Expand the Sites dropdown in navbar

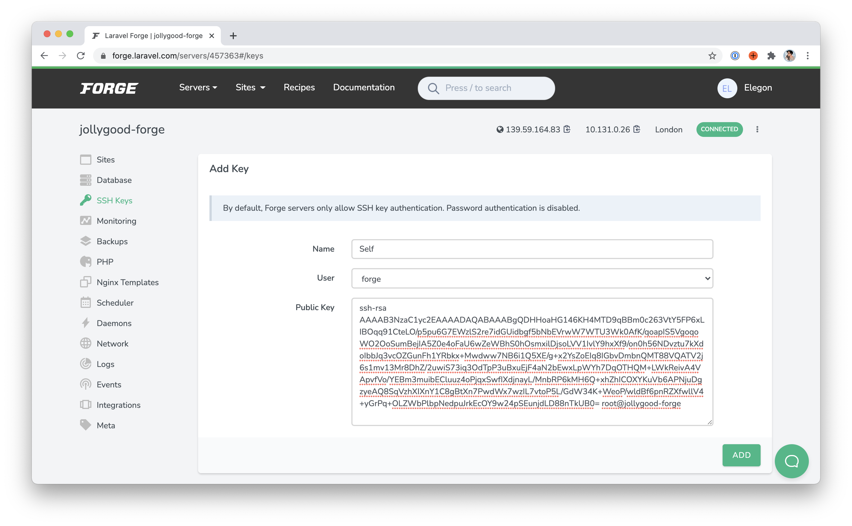tap(250, 87)
